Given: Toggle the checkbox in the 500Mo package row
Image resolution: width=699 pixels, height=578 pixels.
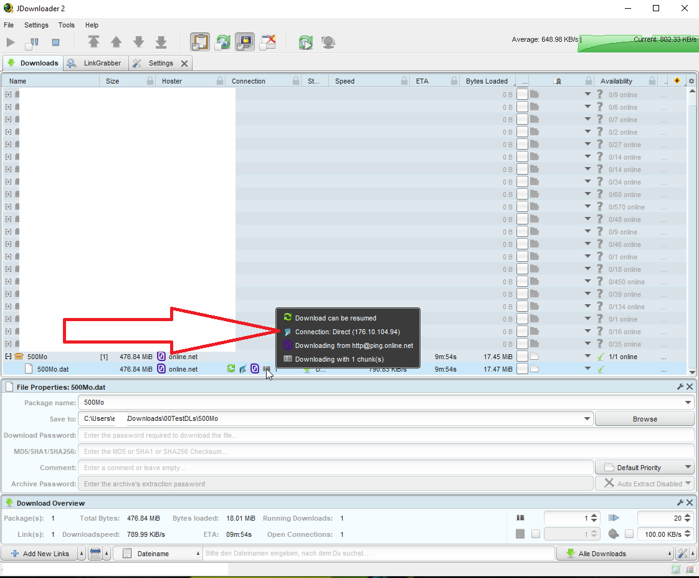Looking at the screenshot, I should pyautogui.click(x=522, y=356).
